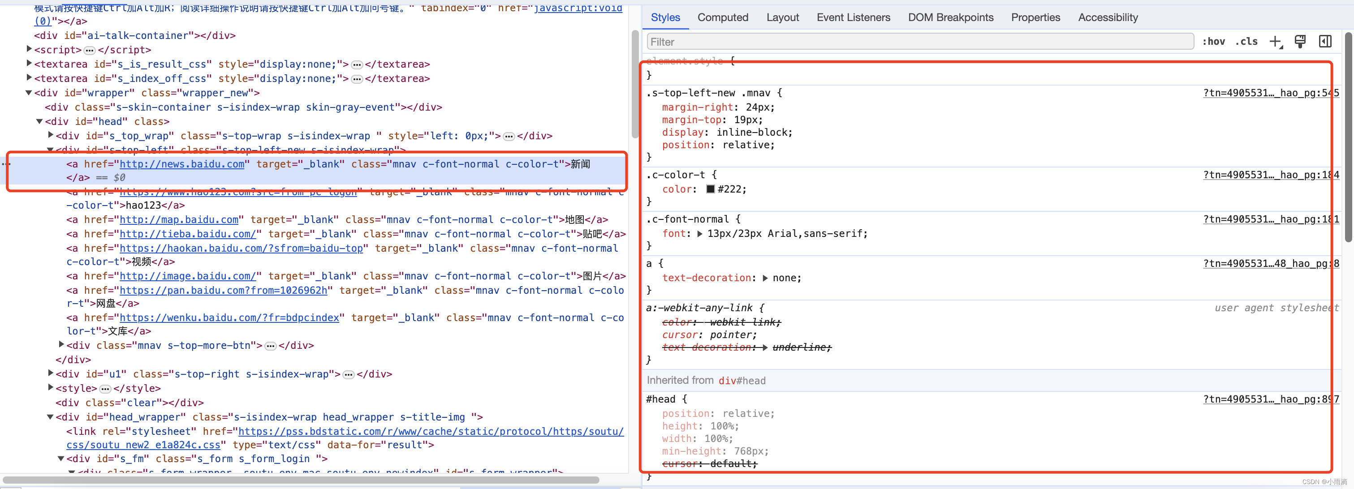Switch to the Computed tab
This screenshot has height=489, width=1354.
tap(723, 17)
